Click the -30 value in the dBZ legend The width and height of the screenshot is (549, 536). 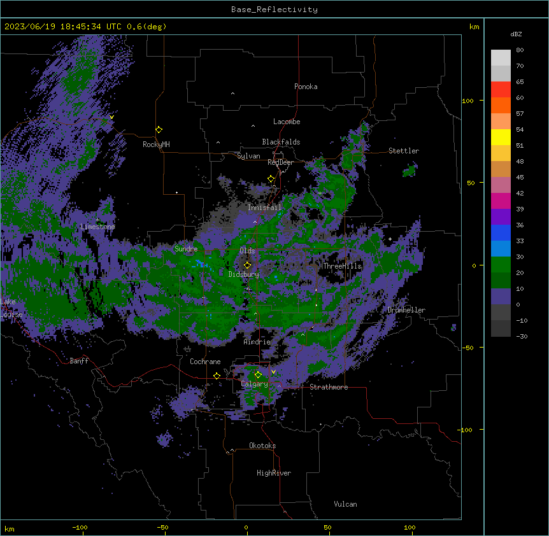click(522, 336)
